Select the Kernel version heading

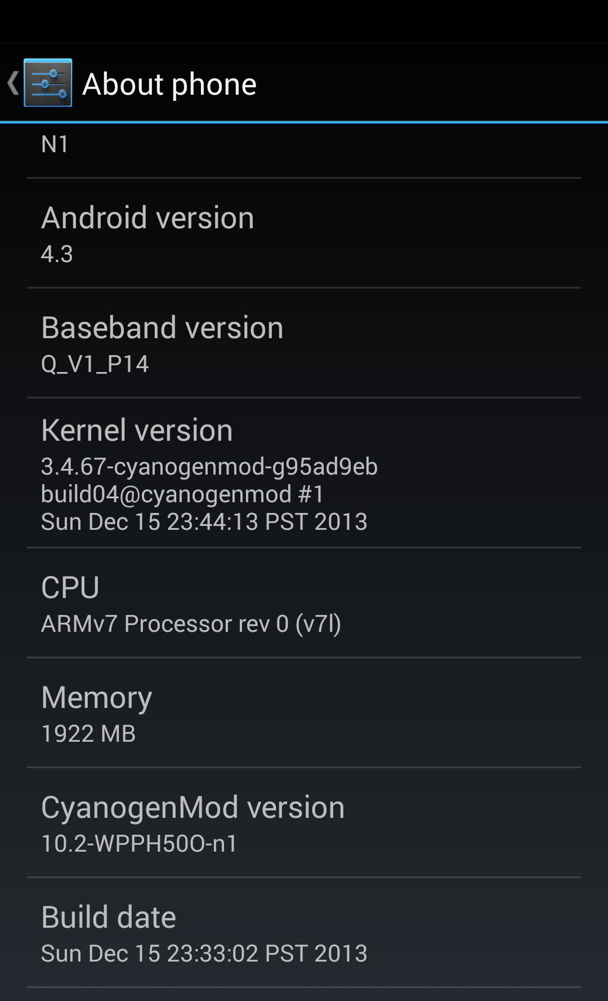(137, 431)
